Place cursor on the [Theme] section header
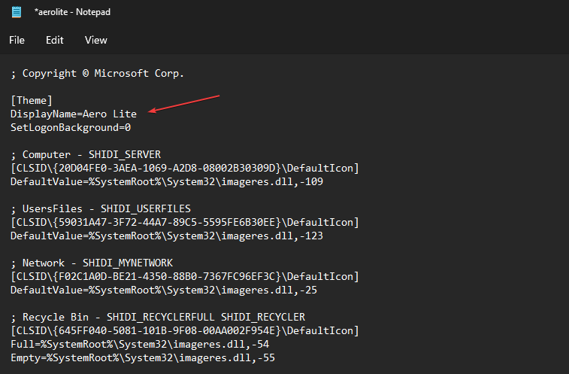 tap(31, 101)
